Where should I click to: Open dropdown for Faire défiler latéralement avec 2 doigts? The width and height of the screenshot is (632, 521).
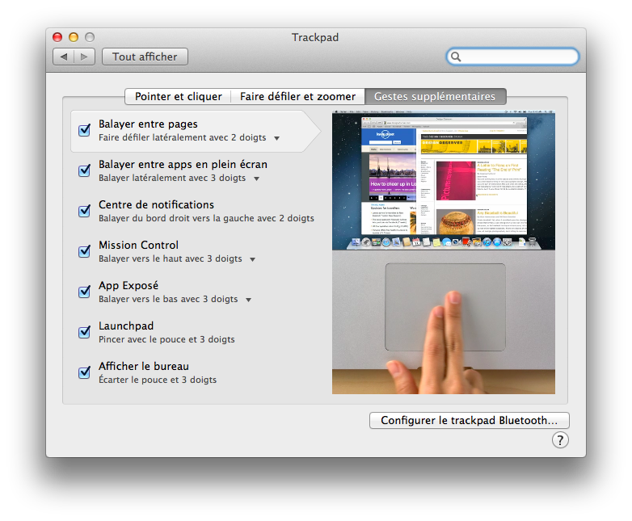pos(277,138)
